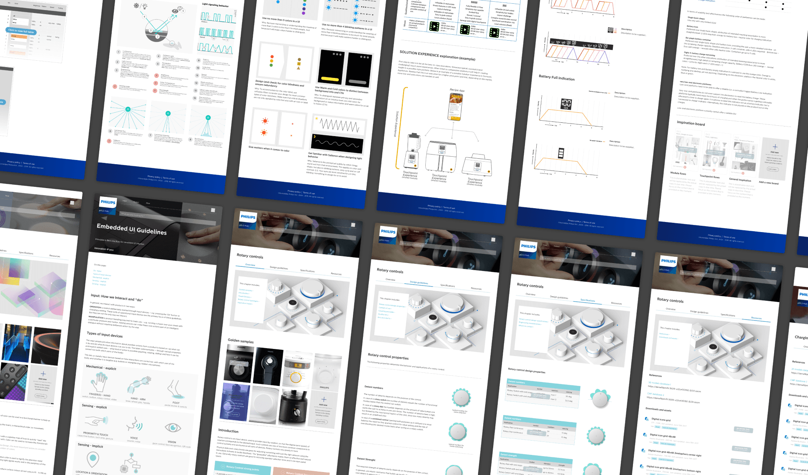Viewport: 808px width, 475px height.
Task: Click the movie icon under the $$$$$ column
Action: 465,29
